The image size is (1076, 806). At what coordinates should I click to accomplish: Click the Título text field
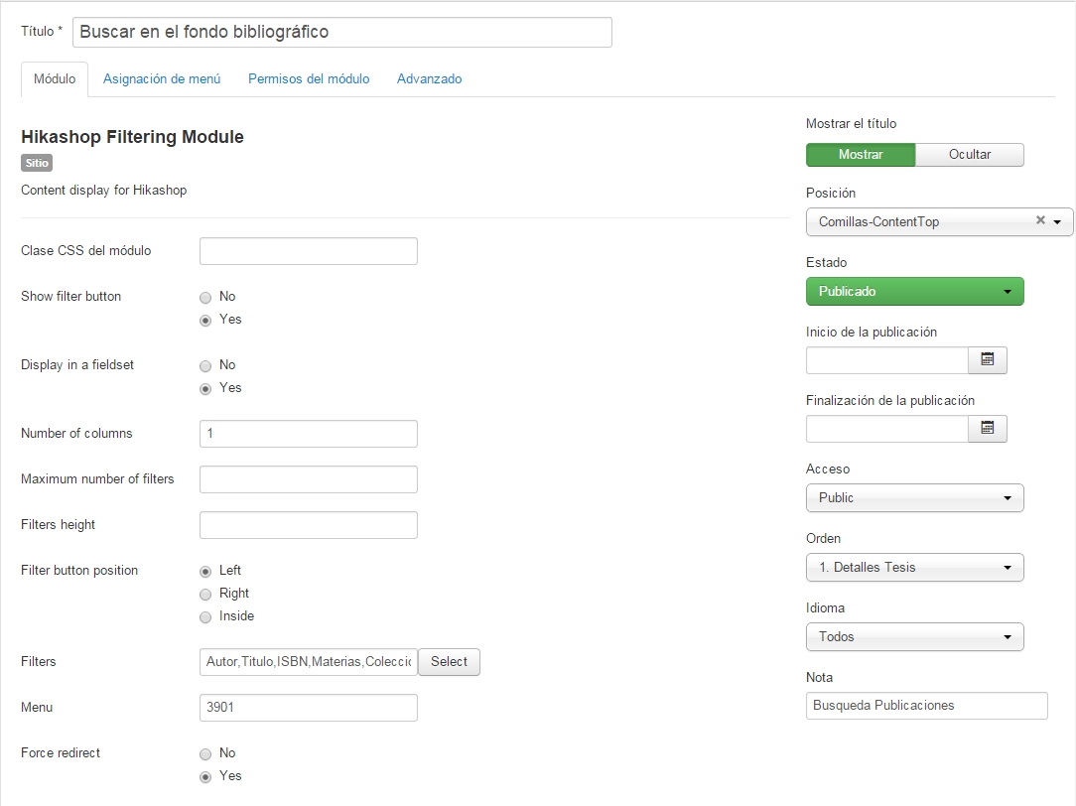click(342, 32)
